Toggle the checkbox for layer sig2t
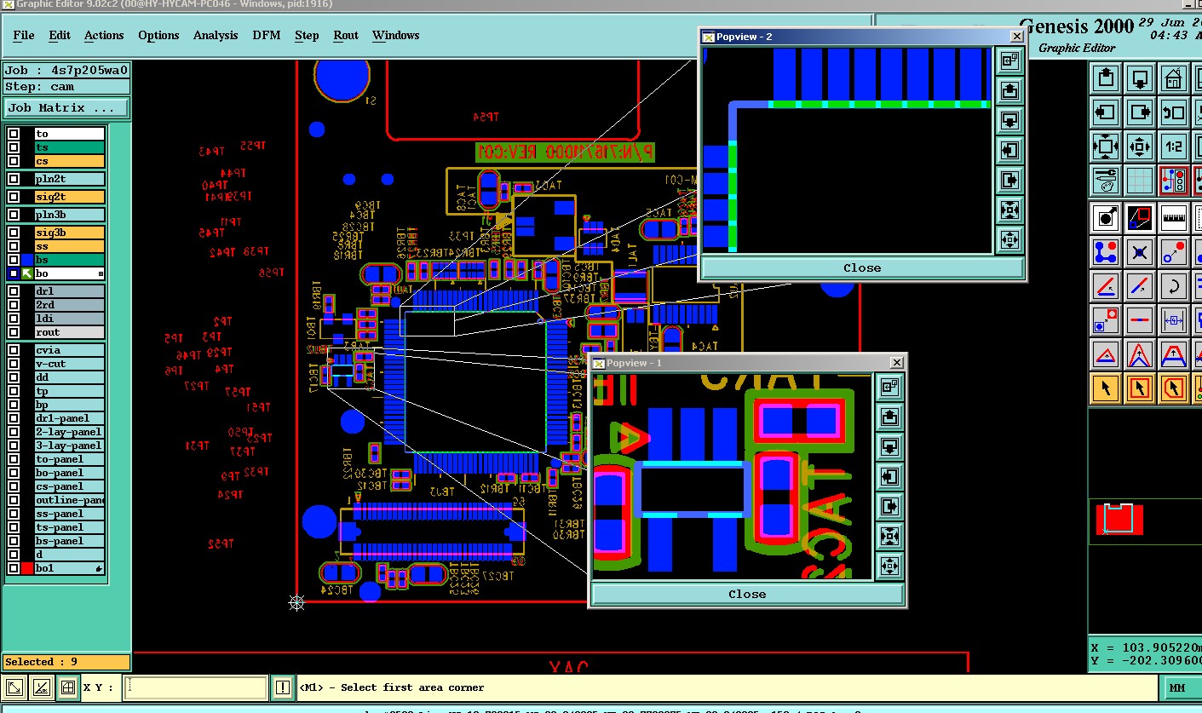 tap(14, 197)
